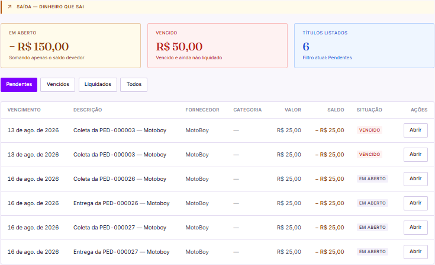This screenshot has width=435, height=265.
Task: Click − R$ 25,00 saldo in Entrega PED-000026 row
Action: click(330, 203)
